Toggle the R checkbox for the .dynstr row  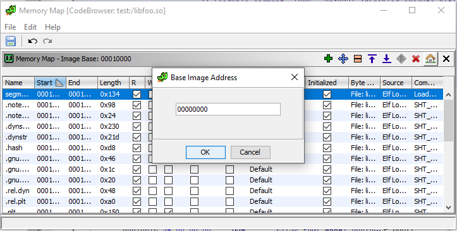point(137,137)
